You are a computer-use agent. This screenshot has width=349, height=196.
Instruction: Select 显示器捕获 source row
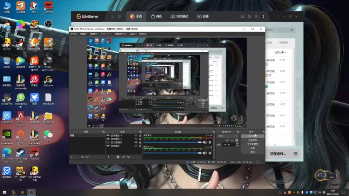coord(124,142)
